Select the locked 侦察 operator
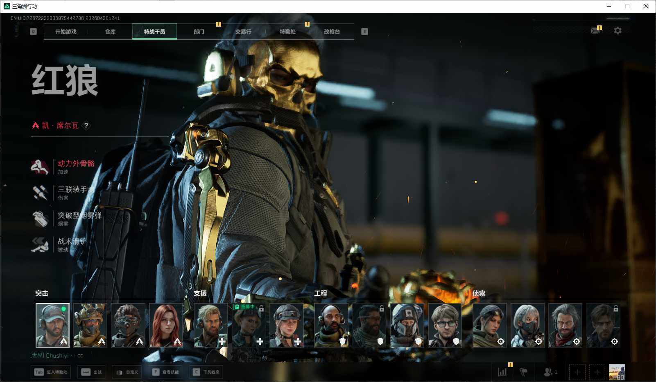Image resolution: width=656 pixels, height=382 pixels. (603, 325)
